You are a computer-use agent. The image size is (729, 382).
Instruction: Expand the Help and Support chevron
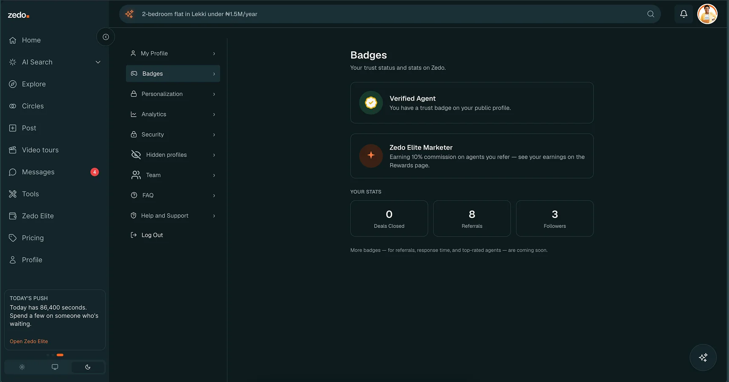click(214, 216)
